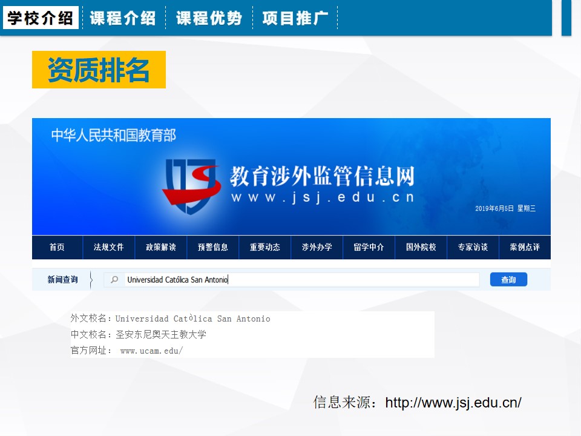Click the 新闻查询 label
This screenshot has width=581, height=436.
click(x=62, y=280)
